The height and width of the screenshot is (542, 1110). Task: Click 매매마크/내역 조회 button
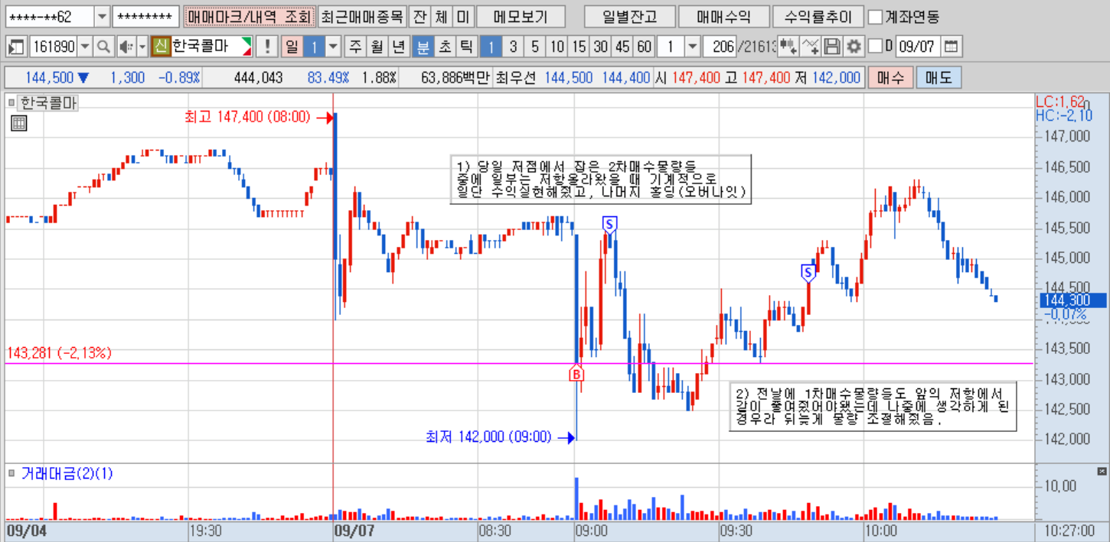(249, 16)
